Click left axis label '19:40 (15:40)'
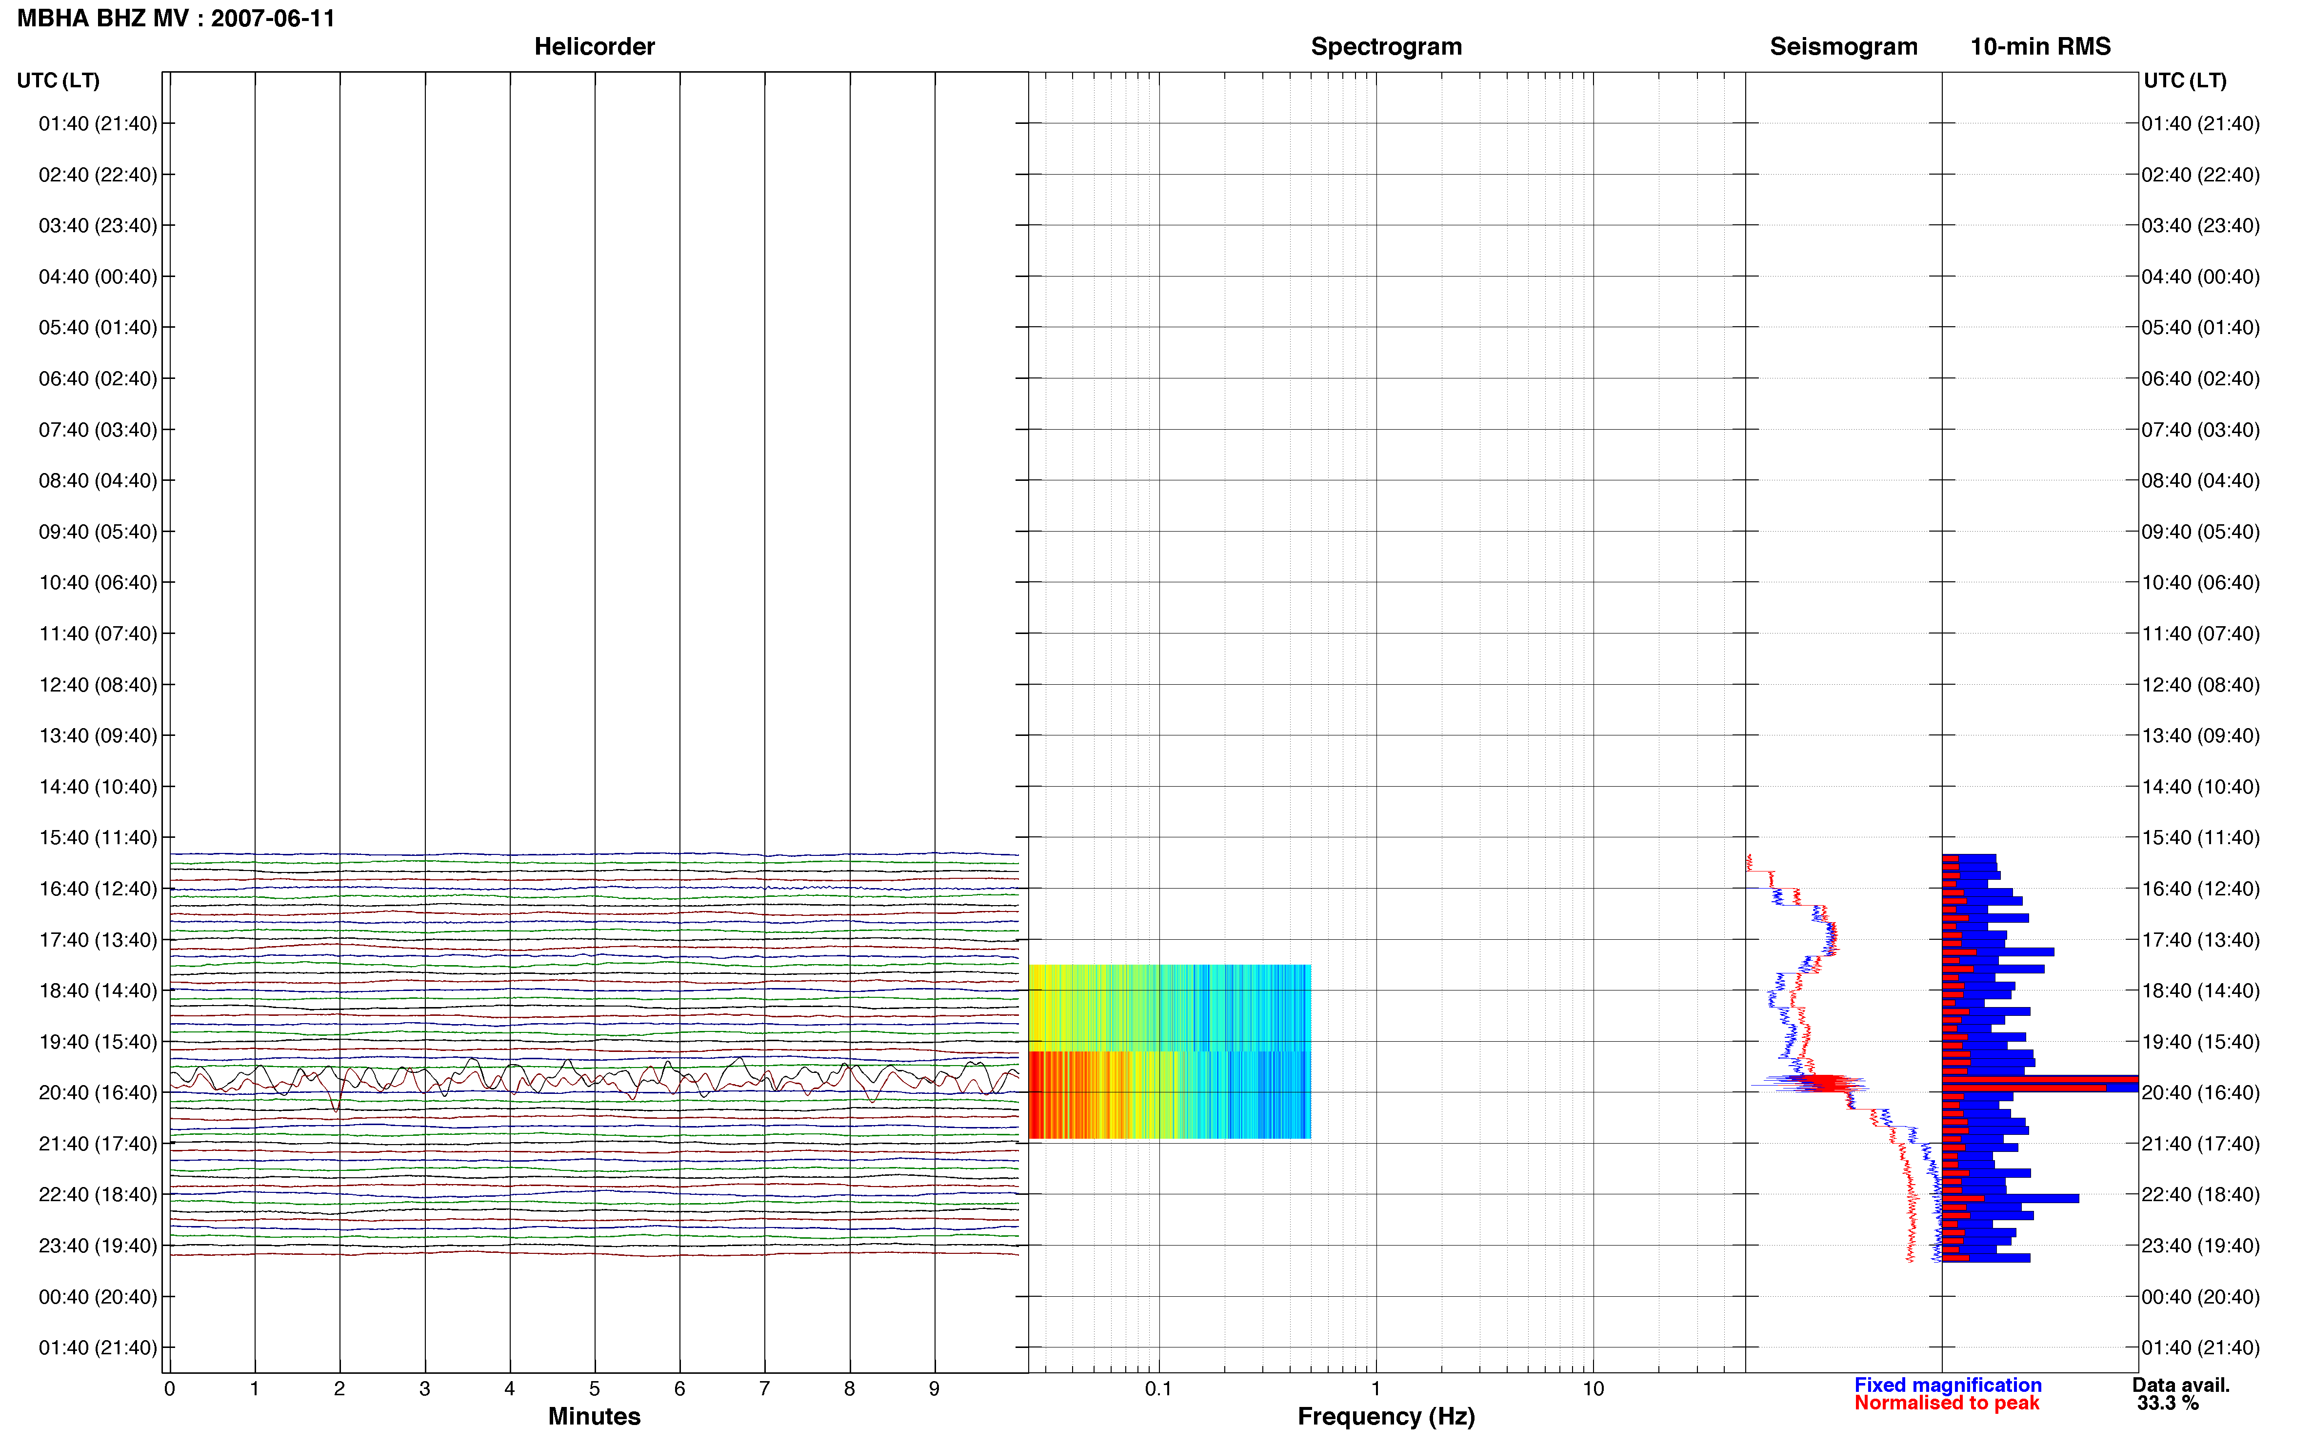This screenshot has width=2312, height=1445. pos(98,1042)
